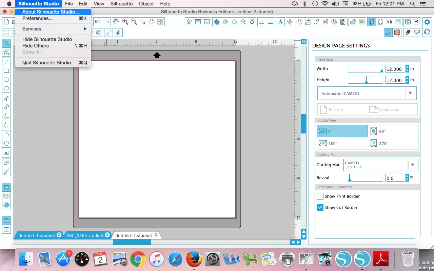Choose Hide Silhouette Studio

[x=53, y=39]
